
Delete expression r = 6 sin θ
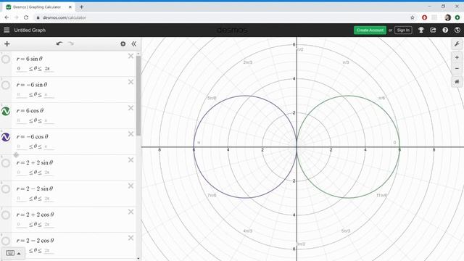(x=130, y=56)
